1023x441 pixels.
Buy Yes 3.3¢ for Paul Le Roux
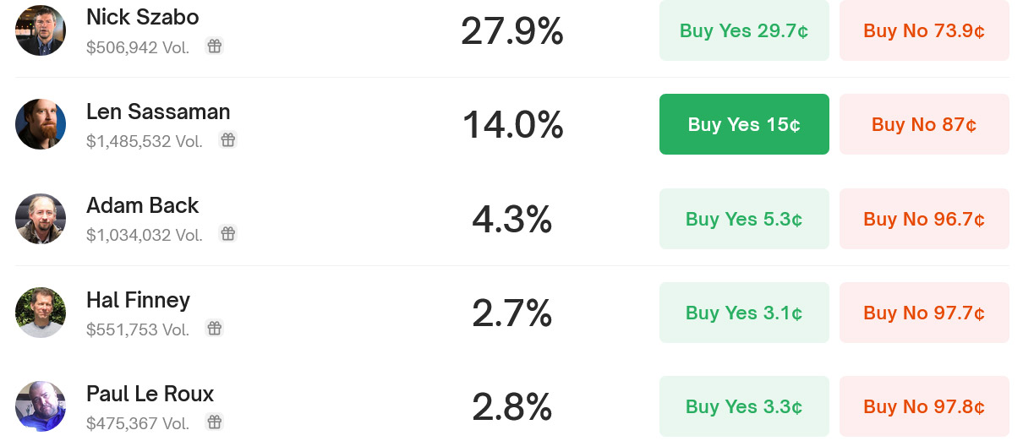pyautogui.click(x=744, y=406)
